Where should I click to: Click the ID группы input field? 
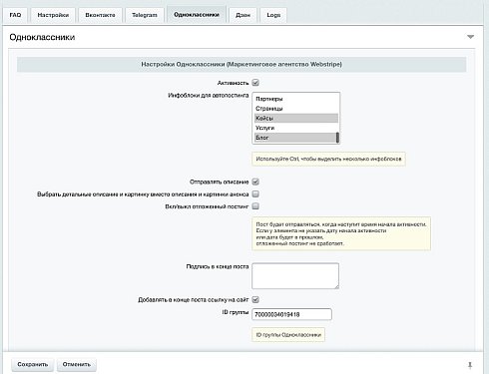(291, 314)
